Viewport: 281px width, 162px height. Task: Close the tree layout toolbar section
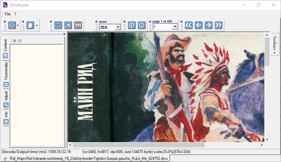click(5, 21)
